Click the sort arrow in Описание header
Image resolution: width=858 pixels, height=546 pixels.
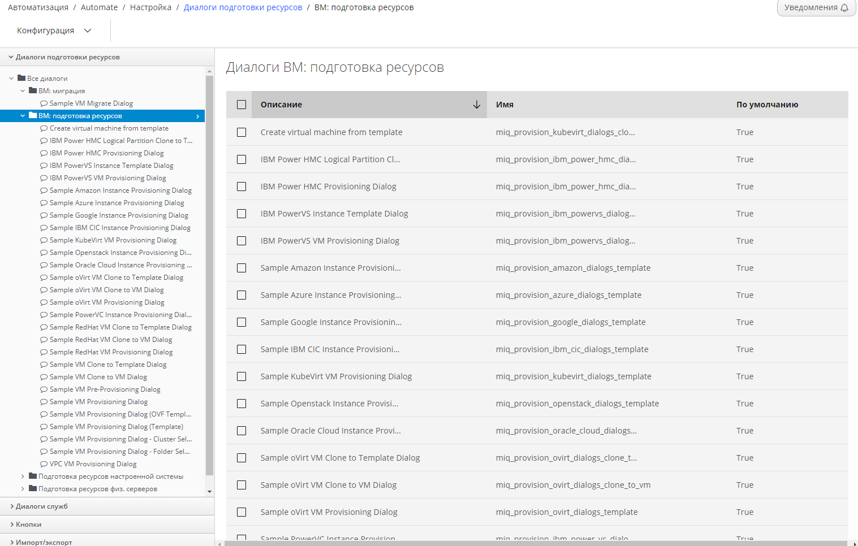pos(476,105)
